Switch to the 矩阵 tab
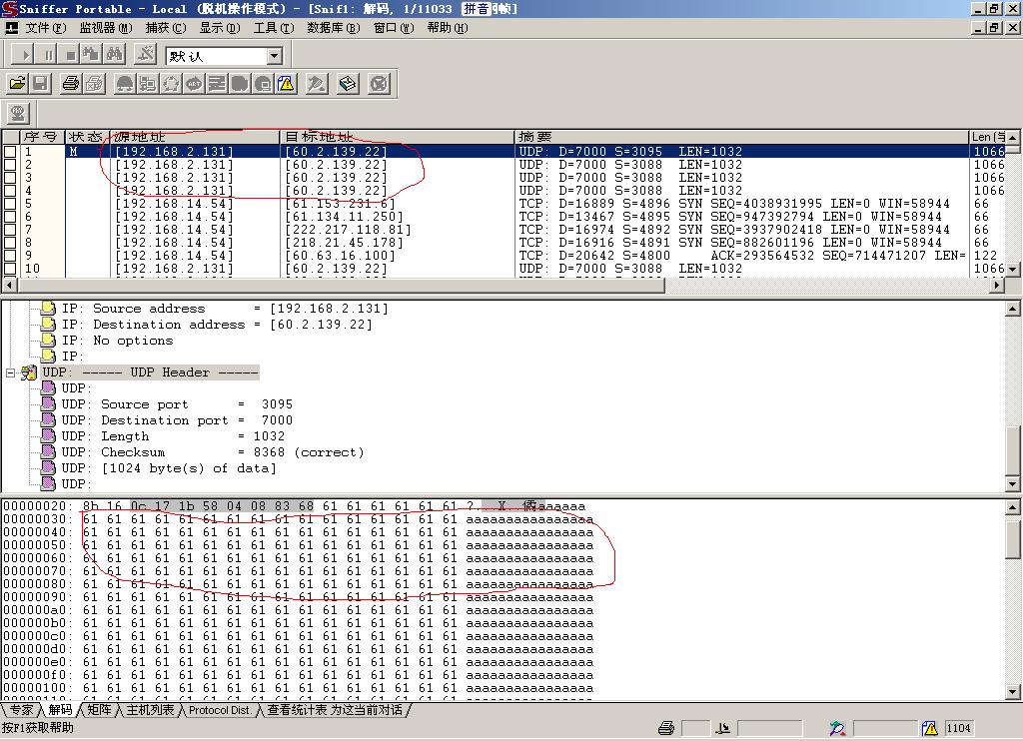The width and height of the screenshot is (1023, 741). point(99,710)
